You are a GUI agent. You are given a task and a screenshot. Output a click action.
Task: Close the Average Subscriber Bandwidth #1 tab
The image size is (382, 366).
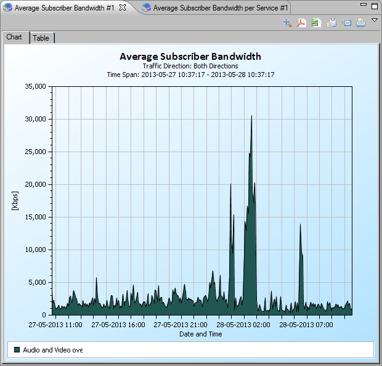pos(123,8)
